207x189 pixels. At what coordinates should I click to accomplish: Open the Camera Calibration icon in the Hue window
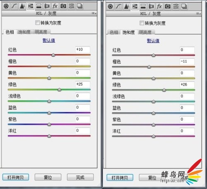click(63, 6)
